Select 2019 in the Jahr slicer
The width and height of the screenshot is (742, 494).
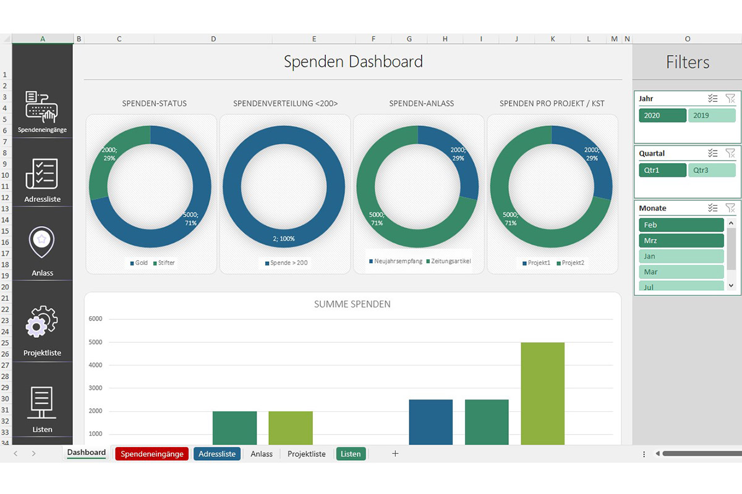(x=712, y=115)
